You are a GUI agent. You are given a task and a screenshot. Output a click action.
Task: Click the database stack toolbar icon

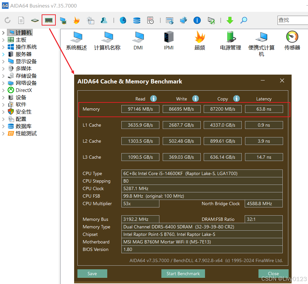[x=137, y=20]
